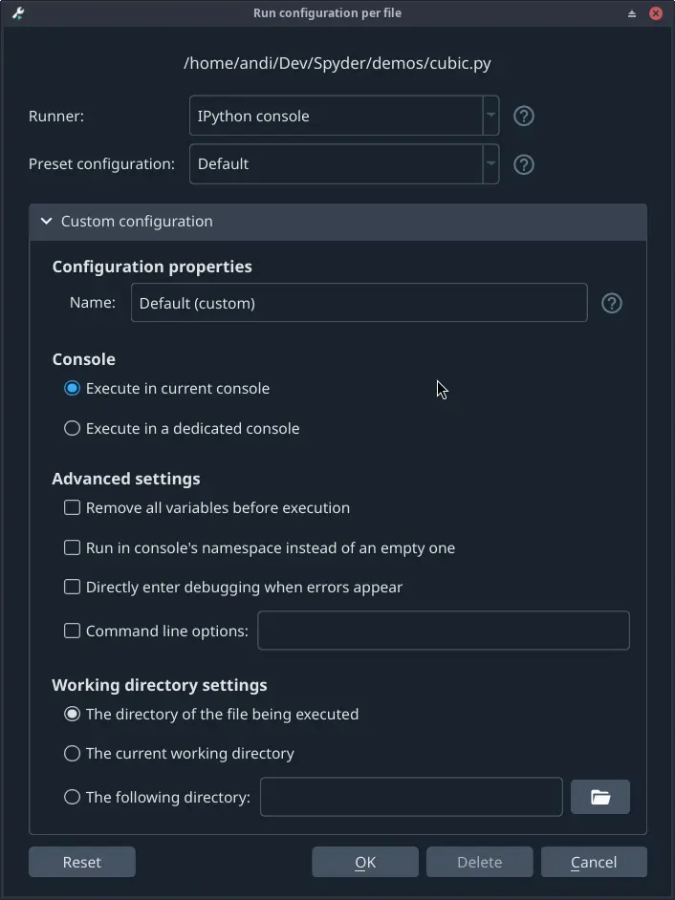Collapse the Custom configuration section
Viewport: 675px width, 900px height.
coord(45,221)
